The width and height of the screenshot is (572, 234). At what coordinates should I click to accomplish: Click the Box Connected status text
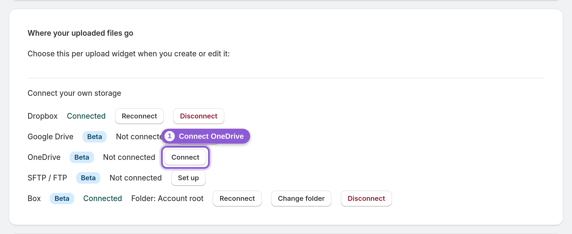tap(103, 199)
